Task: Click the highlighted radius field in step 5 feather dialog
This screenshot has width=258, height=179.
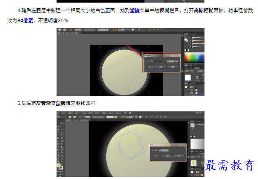Action: pyautogui.click(x=164, y=150)
